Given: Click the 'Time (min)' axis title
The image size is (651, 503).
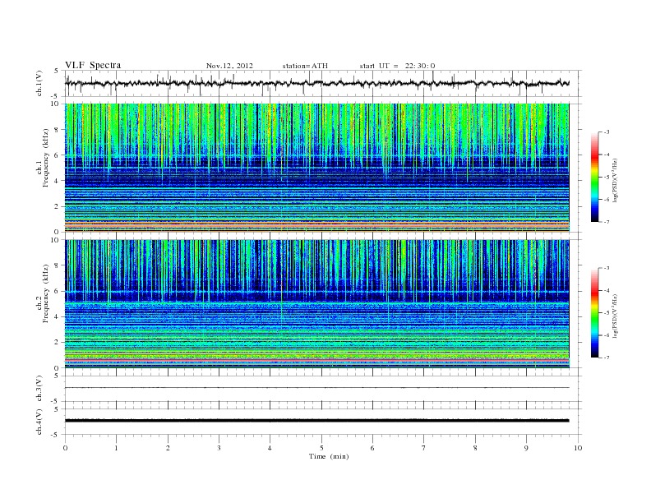Looking at the screenshot, I should click(329, 456).
